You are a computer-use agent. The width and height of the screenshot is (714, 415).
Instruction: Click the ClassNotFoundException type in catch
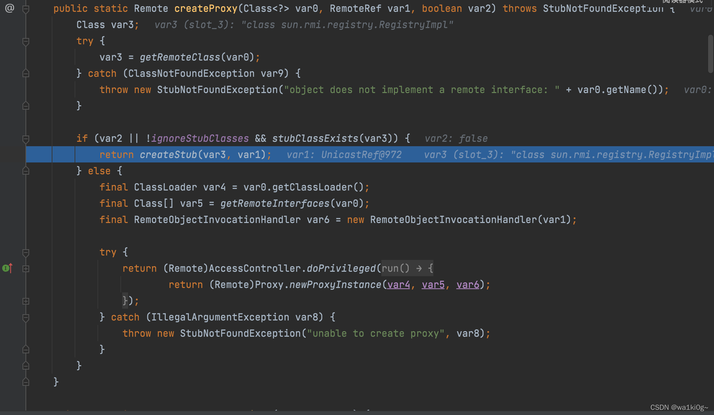tap(191, 73)
